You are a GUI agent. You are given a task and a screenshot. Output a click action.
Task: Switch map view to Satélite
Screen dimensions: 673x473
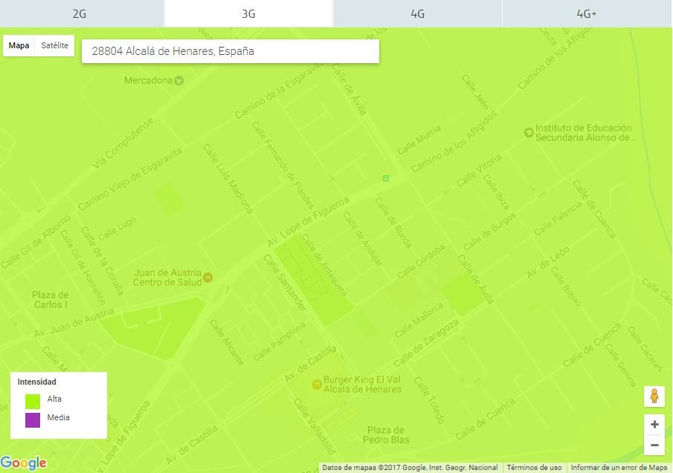(x=55, y=46)
